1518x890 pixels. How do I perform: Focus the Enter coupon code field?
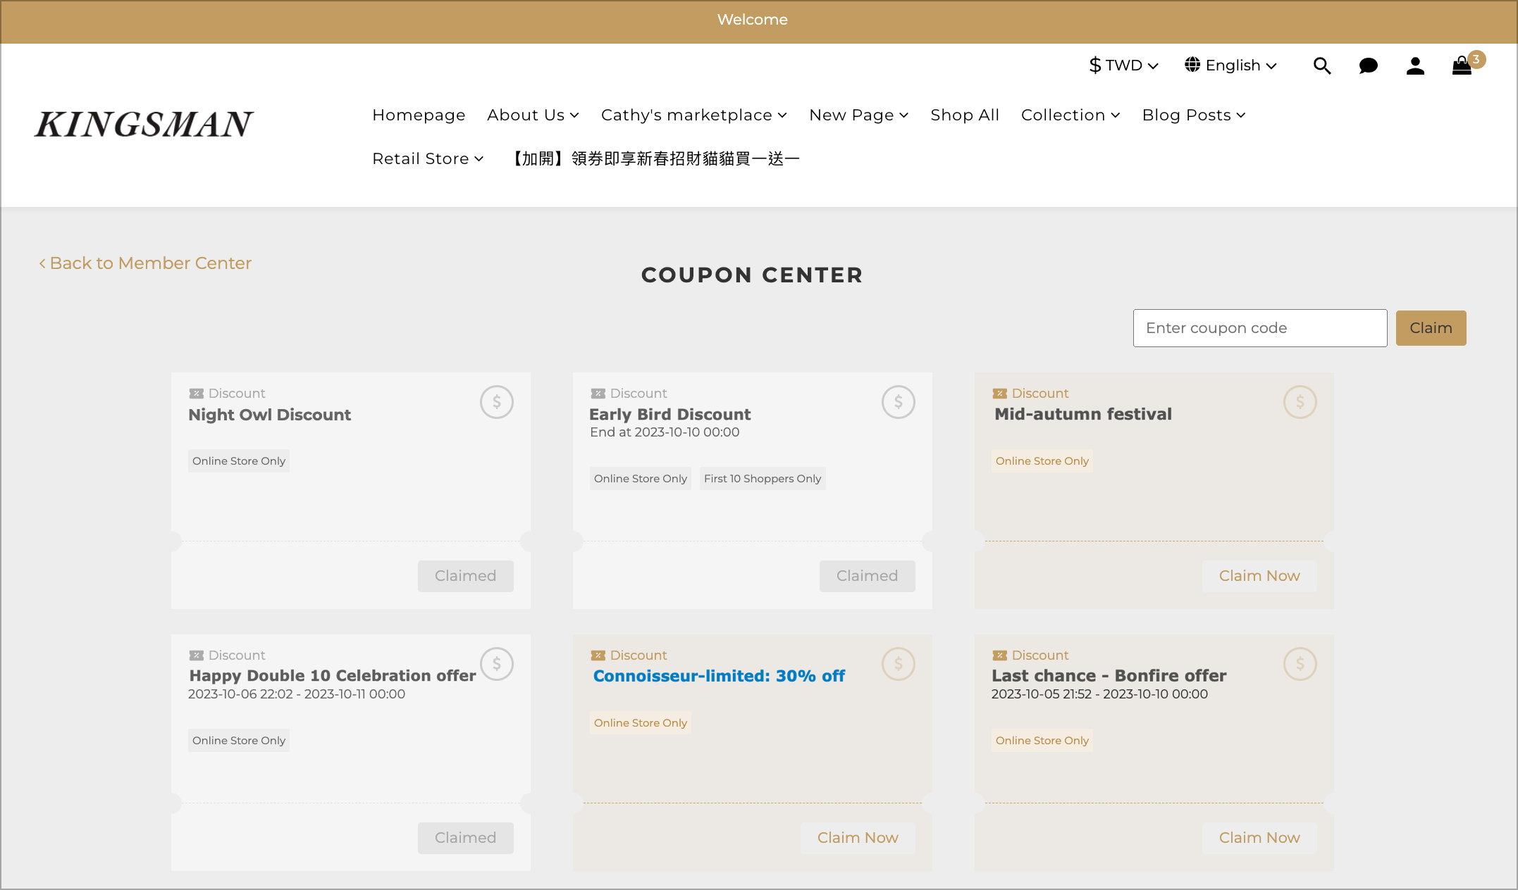[x=1260, y=328]
